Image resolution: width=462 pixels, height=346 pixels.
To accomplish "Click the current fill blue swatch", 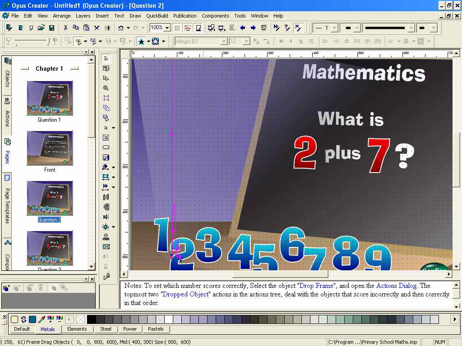I will [x=32, y=319].
